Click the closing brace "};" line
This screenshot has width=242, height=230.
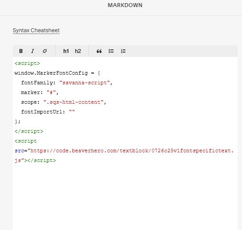18,121
